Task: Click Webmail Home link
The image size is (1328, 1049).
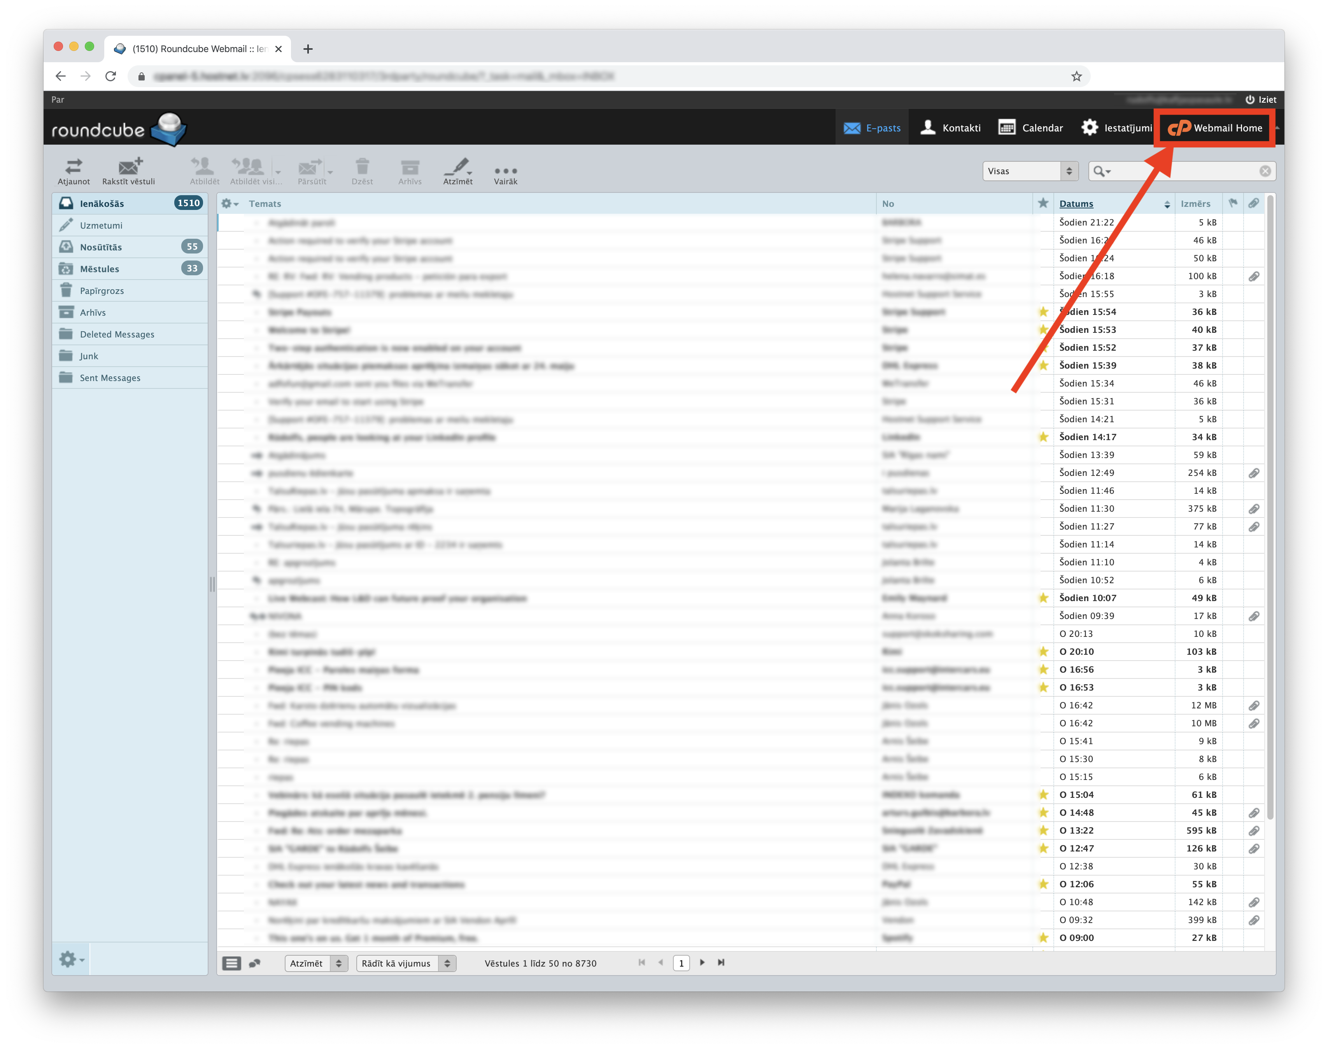Action: (x=1214, y=128)
